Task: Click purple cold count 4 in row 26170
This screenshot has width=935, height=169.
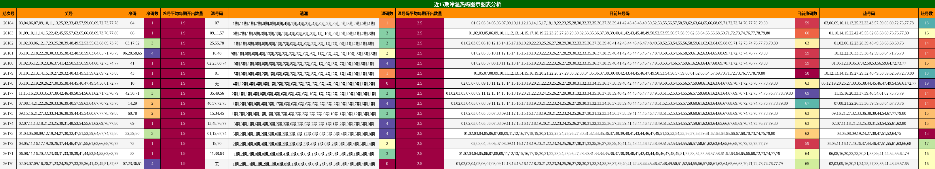Action: [x=152, y=164]
